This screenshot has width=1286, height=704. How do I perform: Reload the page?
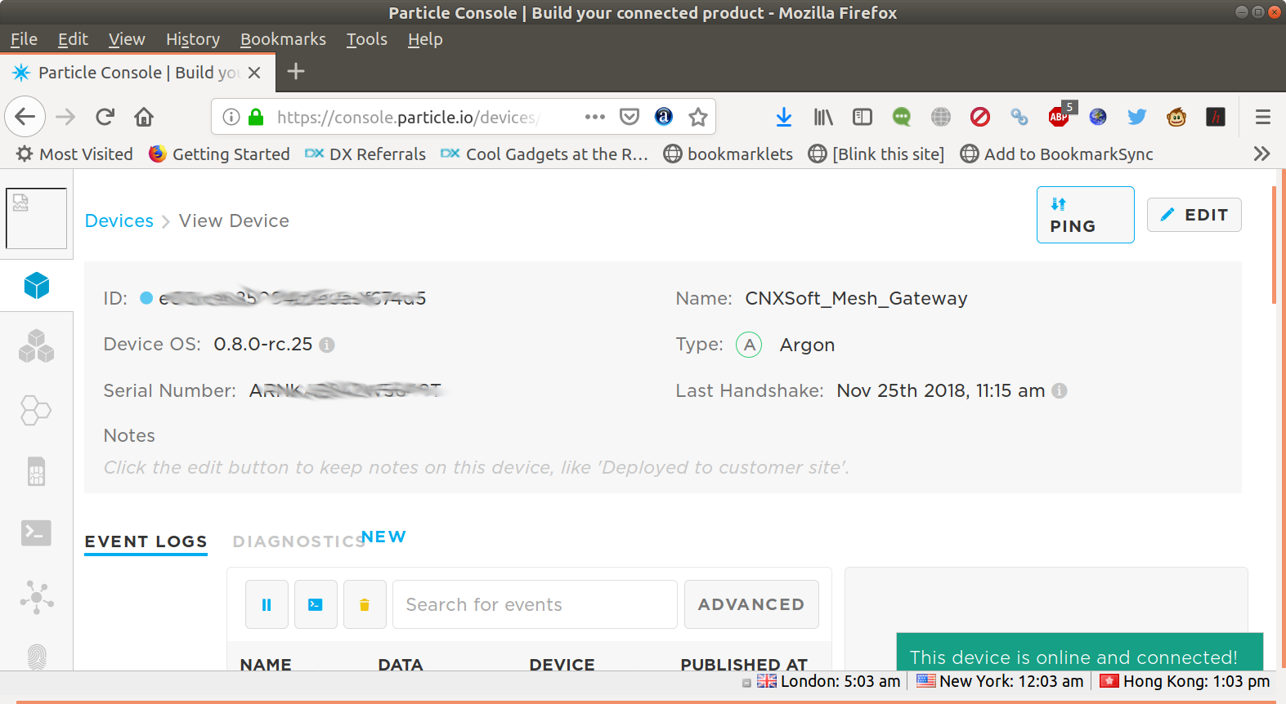click(x=105, y=117)
